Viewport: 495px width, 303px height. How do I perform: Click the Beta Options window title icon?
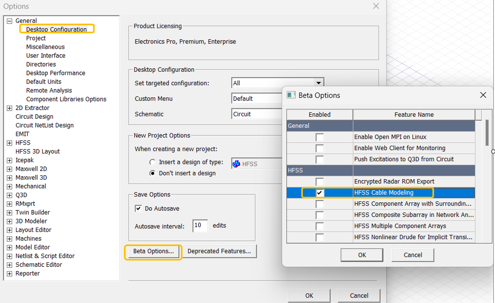(x=291, y=95)
